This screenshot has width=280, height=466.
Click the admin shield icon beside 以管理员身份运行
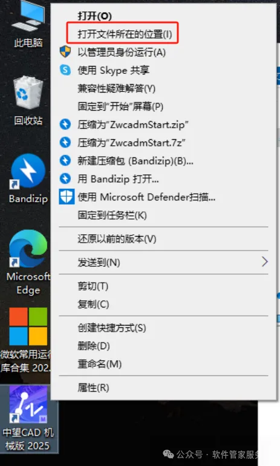tap(65, 51)
